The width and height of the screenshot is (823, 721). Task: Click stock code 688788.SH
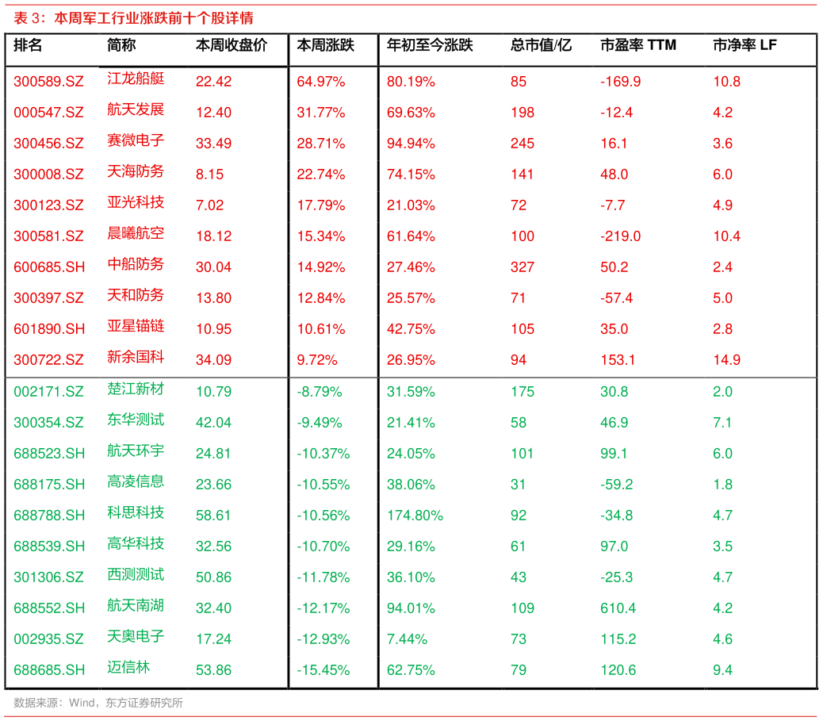point(49,516)
